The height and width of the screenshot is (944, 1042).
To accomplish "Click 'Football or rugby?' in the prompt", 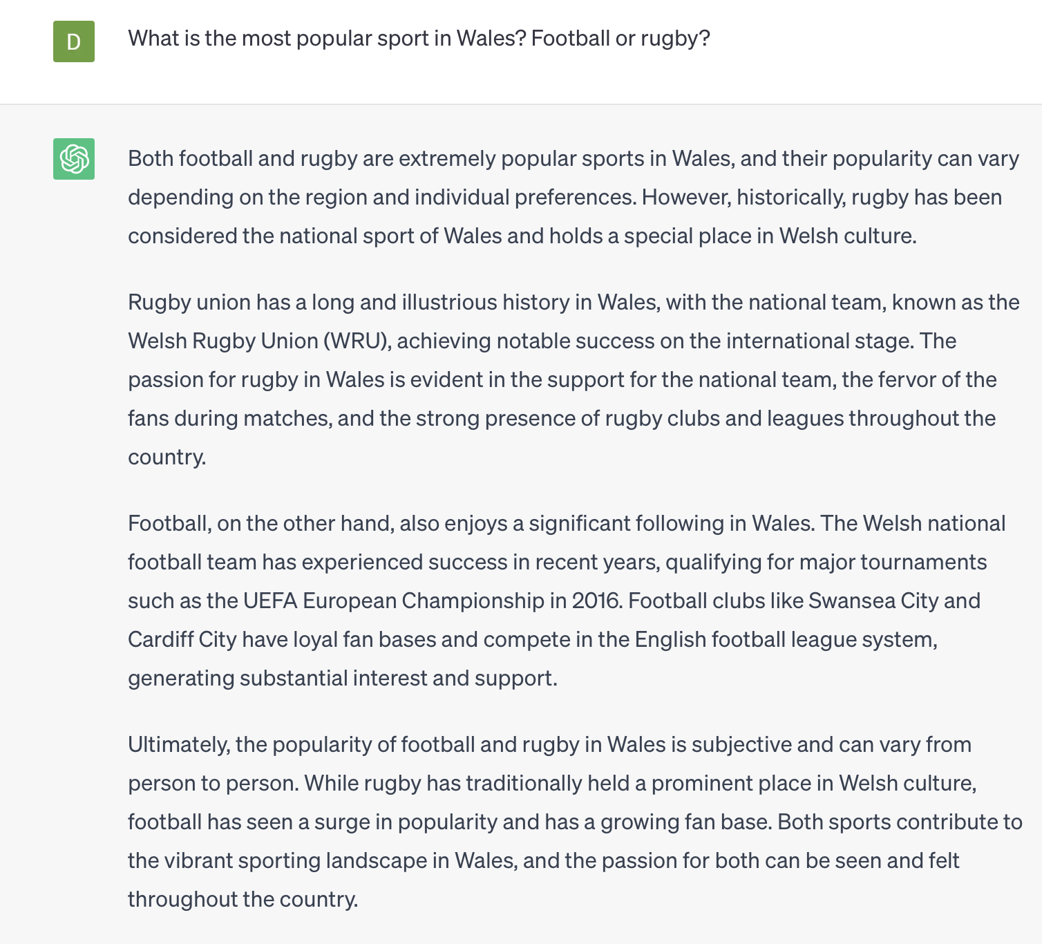I will tap(621, 38).
